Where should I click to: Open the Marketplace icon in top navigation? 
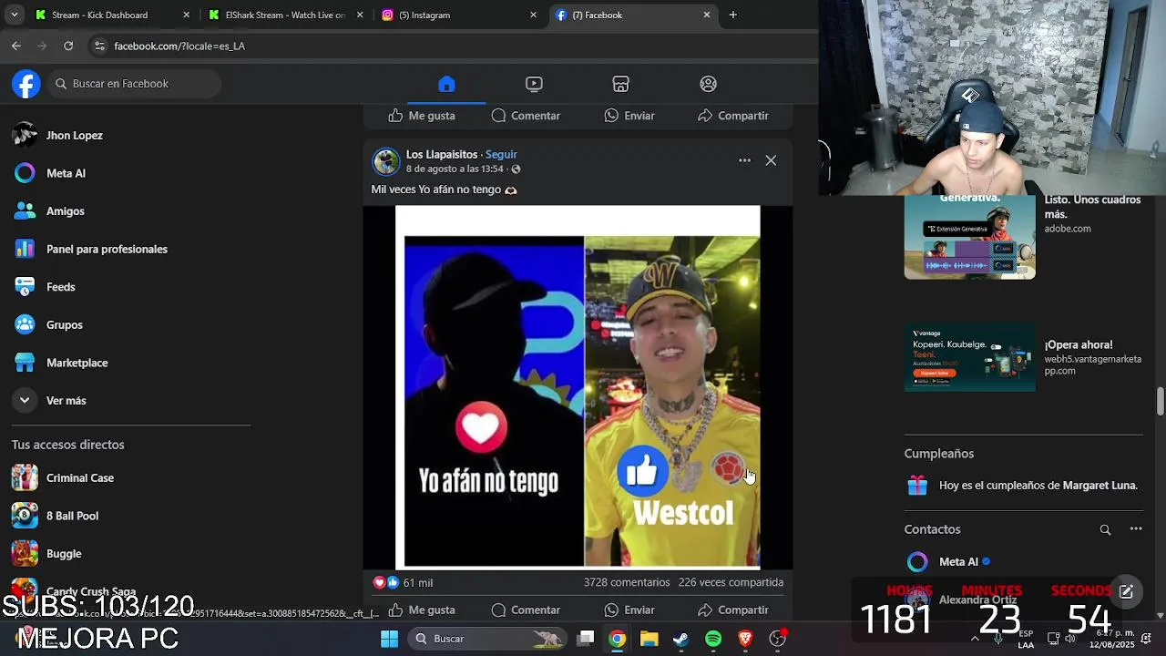[621, 84]
